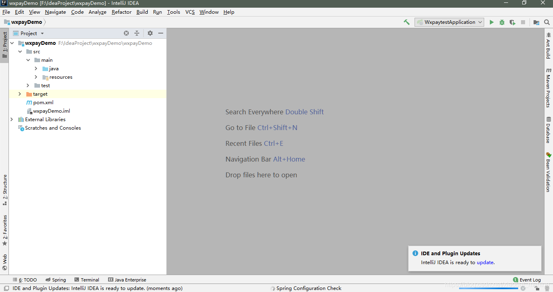The image size is (553, 292).
Task: Open the Build menu
Action: pos(142,12)
